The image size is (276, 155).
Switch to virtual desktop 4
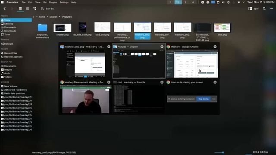[193, 2]
